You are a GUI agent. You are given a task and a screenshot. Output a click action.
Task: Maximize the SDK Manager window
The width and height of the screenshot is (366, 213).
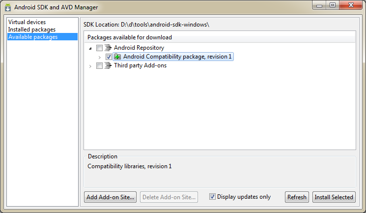tap(333, 5)
